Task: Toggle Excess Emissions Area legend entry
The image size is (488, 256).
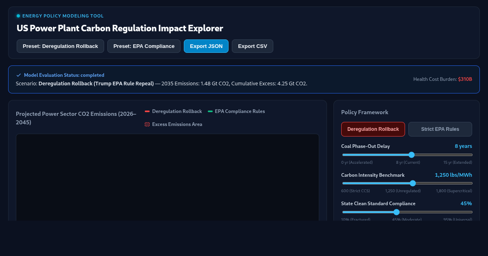Action: tap(173, 124)
